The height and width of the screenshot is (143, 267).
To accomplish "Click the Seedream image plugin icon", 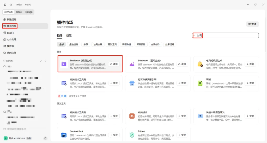I will coord(132,64).
